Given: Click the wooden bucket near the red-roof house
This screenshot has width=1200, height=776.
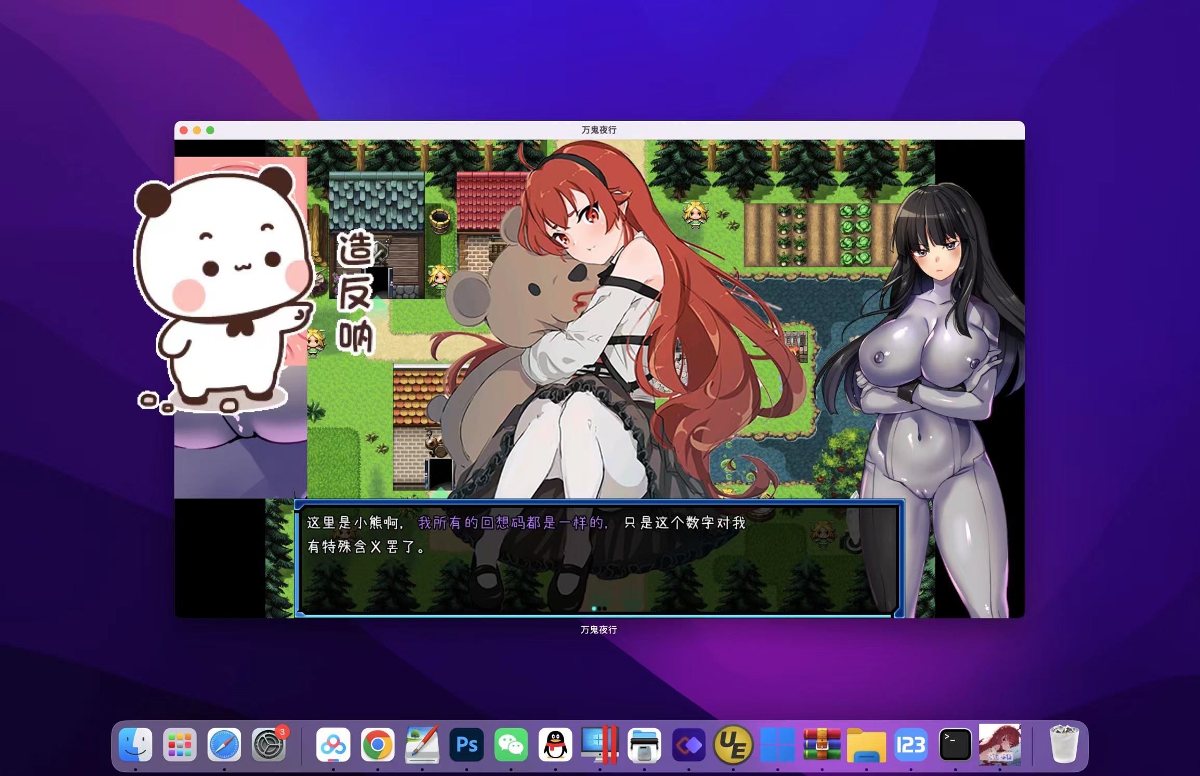Looking at the screenshot, I should [x=440, y=221].
